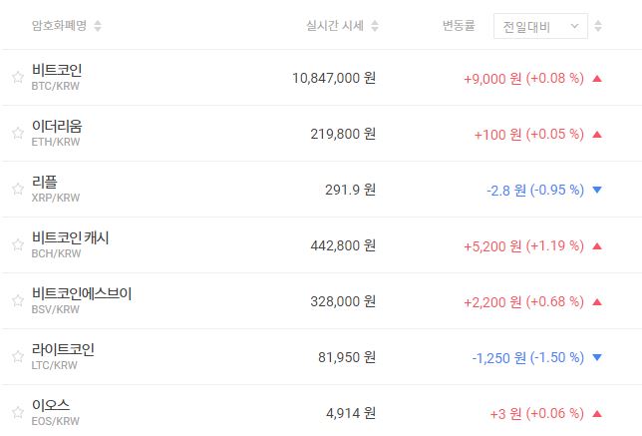
Task: Toggle the star next to 이더리움
Action: click(x=17, y=133)
